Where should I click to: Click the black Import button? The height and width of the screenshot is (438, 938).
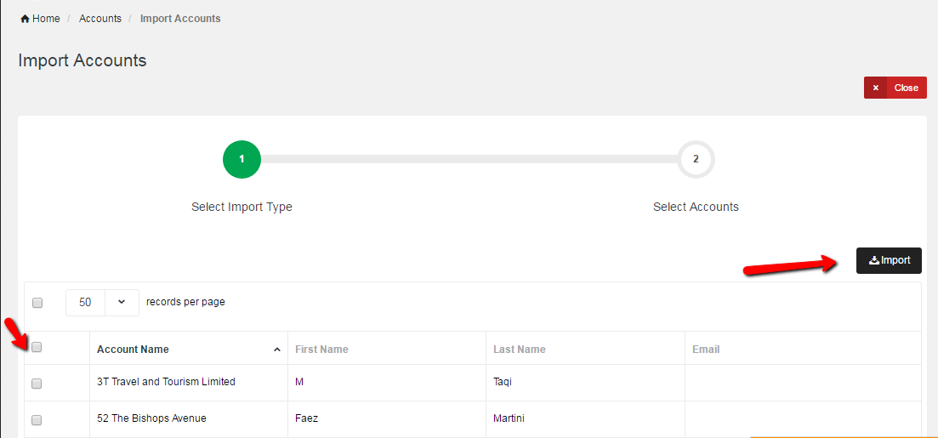[889, 261]
